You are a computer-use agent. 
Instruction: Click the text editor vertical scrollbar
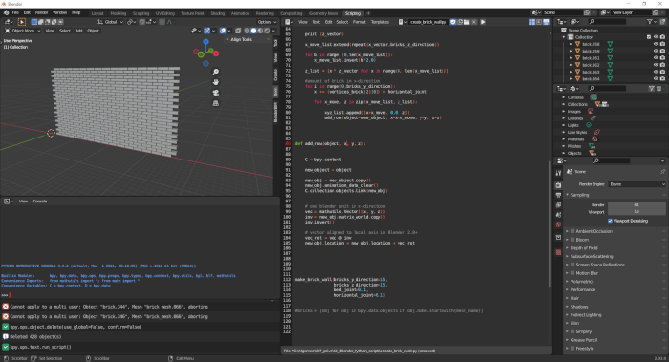point(550,224)
